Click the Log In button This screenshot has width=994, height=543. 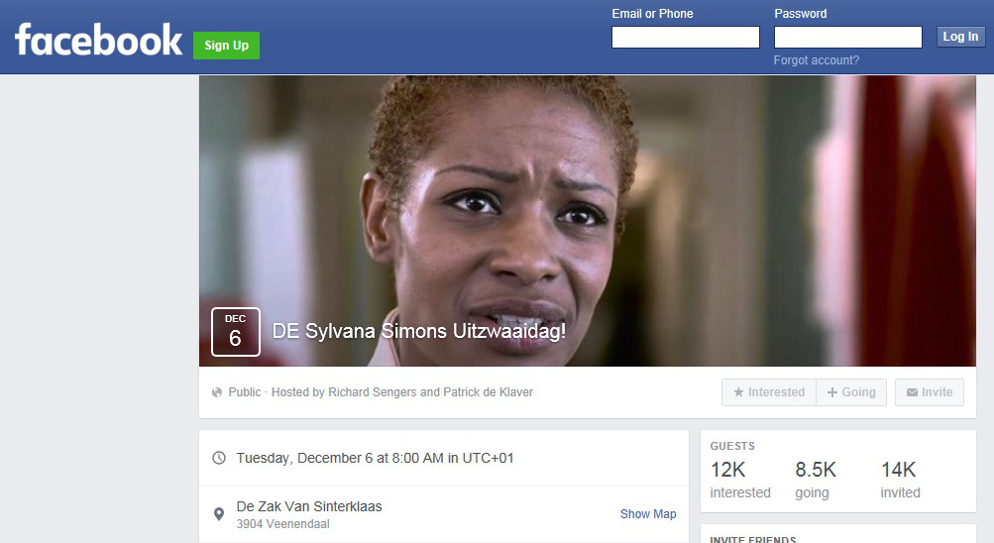[960, 36]
